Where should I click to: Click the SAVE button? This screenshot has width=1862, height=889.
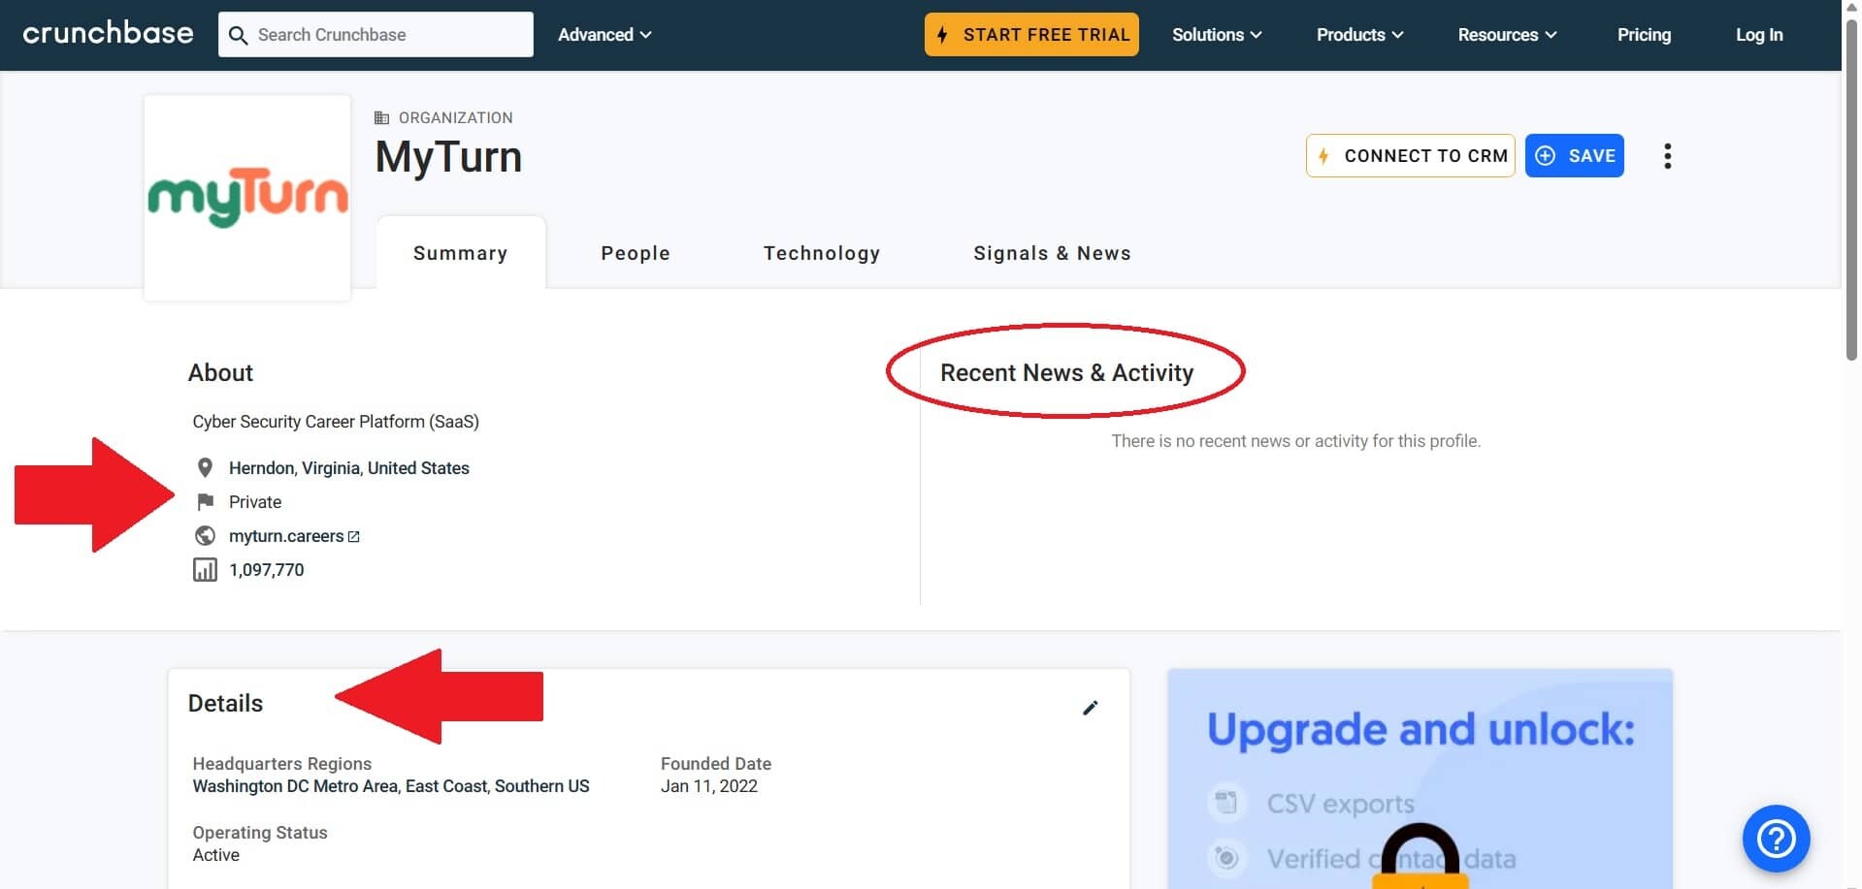[x=1574, y=155]
